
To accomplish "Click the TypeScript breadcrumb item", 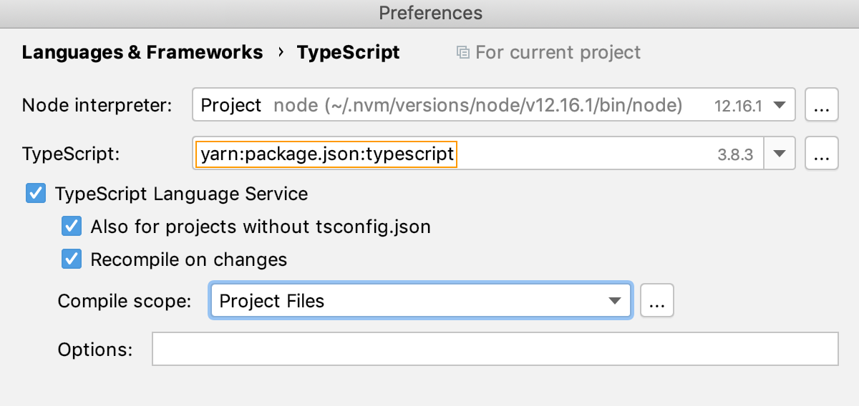I will click(348, 53).
